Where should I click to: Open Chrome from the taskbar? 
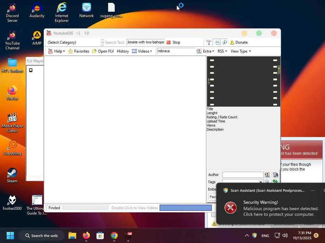coord(114,235)
